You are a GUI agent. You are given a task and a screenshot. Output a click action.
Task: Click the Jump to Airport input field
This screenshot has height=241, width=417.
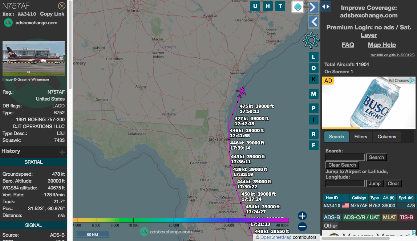pyautogui.click(x=345, y=183)
